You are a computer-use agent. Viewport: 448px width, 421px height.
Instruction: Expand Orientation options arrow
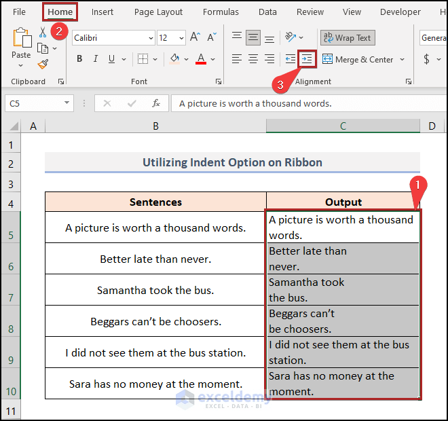(301, 37)
